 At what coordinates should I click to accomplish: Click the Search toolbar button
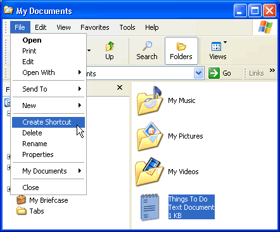147,51
